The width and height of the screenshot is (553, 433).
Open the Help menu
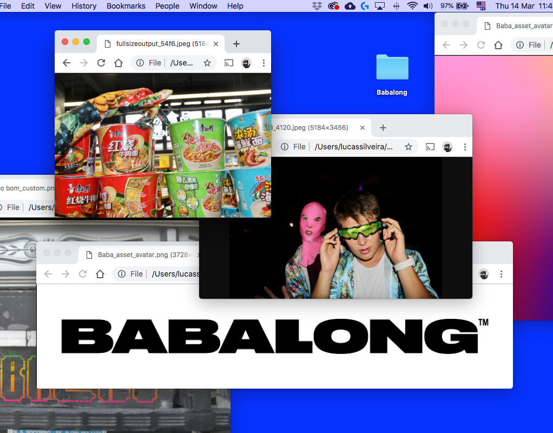[235, 6]
